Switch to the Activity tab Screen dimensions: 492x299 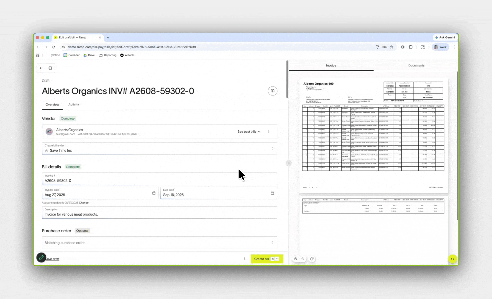74,104
